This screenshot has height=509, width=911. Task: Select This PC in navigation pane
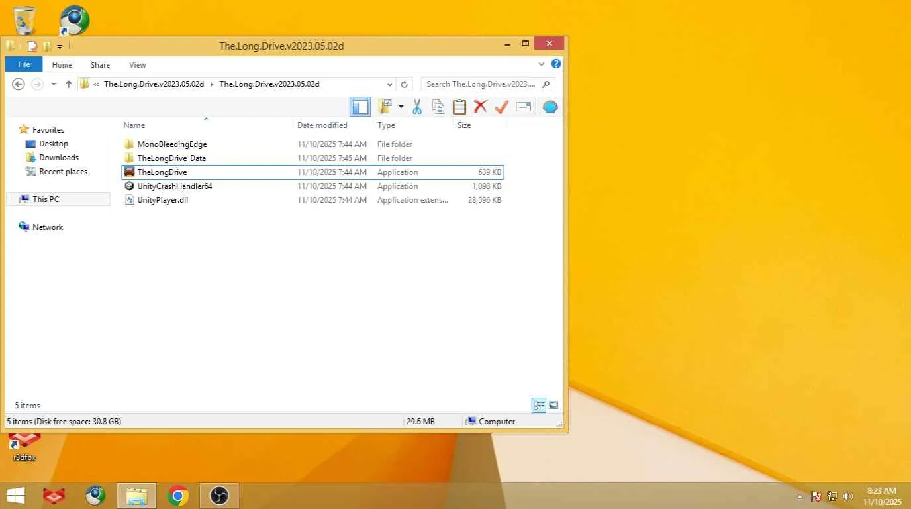58,199
